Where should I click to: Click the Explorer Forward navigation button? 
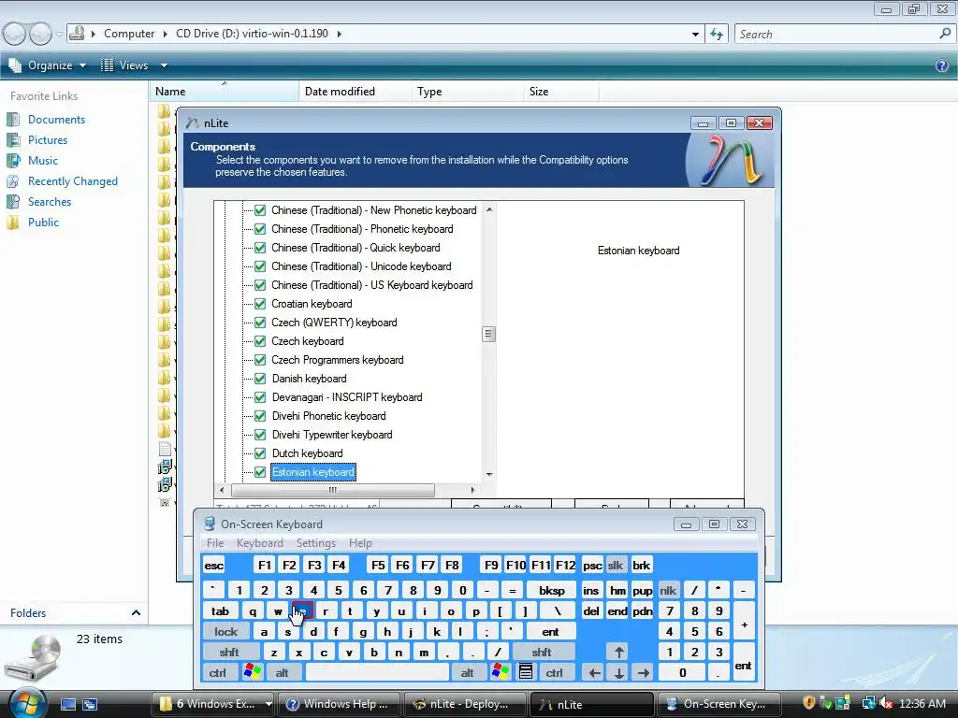pyautogui.click(x=40, y=34)
